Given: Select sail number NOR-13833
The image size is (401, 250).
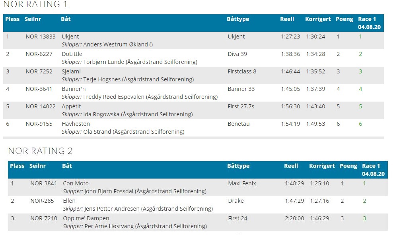Looking at the screenshot, I should [x=41, y=37].
